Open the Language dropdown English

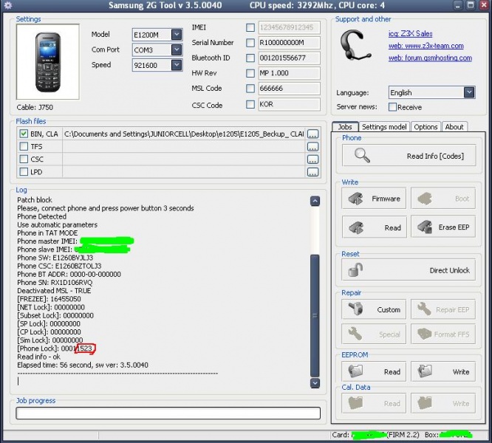click(469, 92)
